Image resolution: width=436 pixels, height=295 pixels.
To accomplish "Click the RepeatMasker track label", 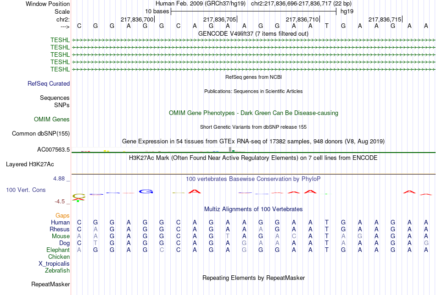I will [x=50, y=284].
